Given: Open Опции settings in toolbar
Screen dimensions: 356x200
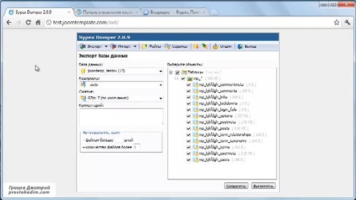Looking at the screenshot, I should click(x=222, y=47).
